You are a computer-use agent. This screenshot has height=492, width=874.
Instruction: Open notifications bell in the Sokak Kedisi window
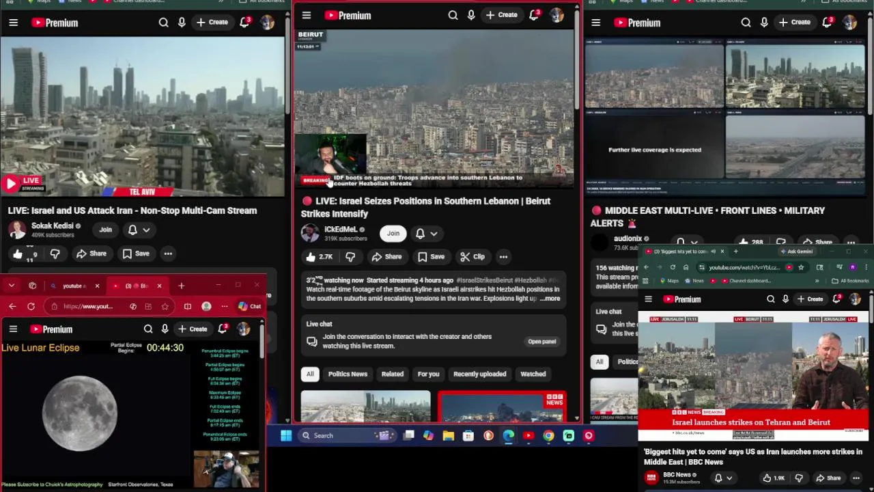pyautogui.click(x=244, y=23)
